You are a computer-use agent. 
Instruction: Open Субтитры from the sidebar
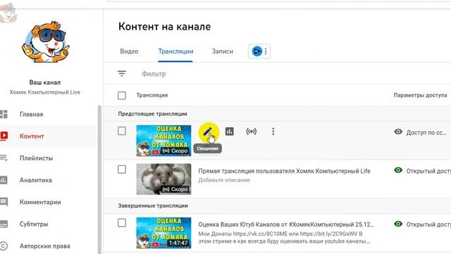[34, 224]
